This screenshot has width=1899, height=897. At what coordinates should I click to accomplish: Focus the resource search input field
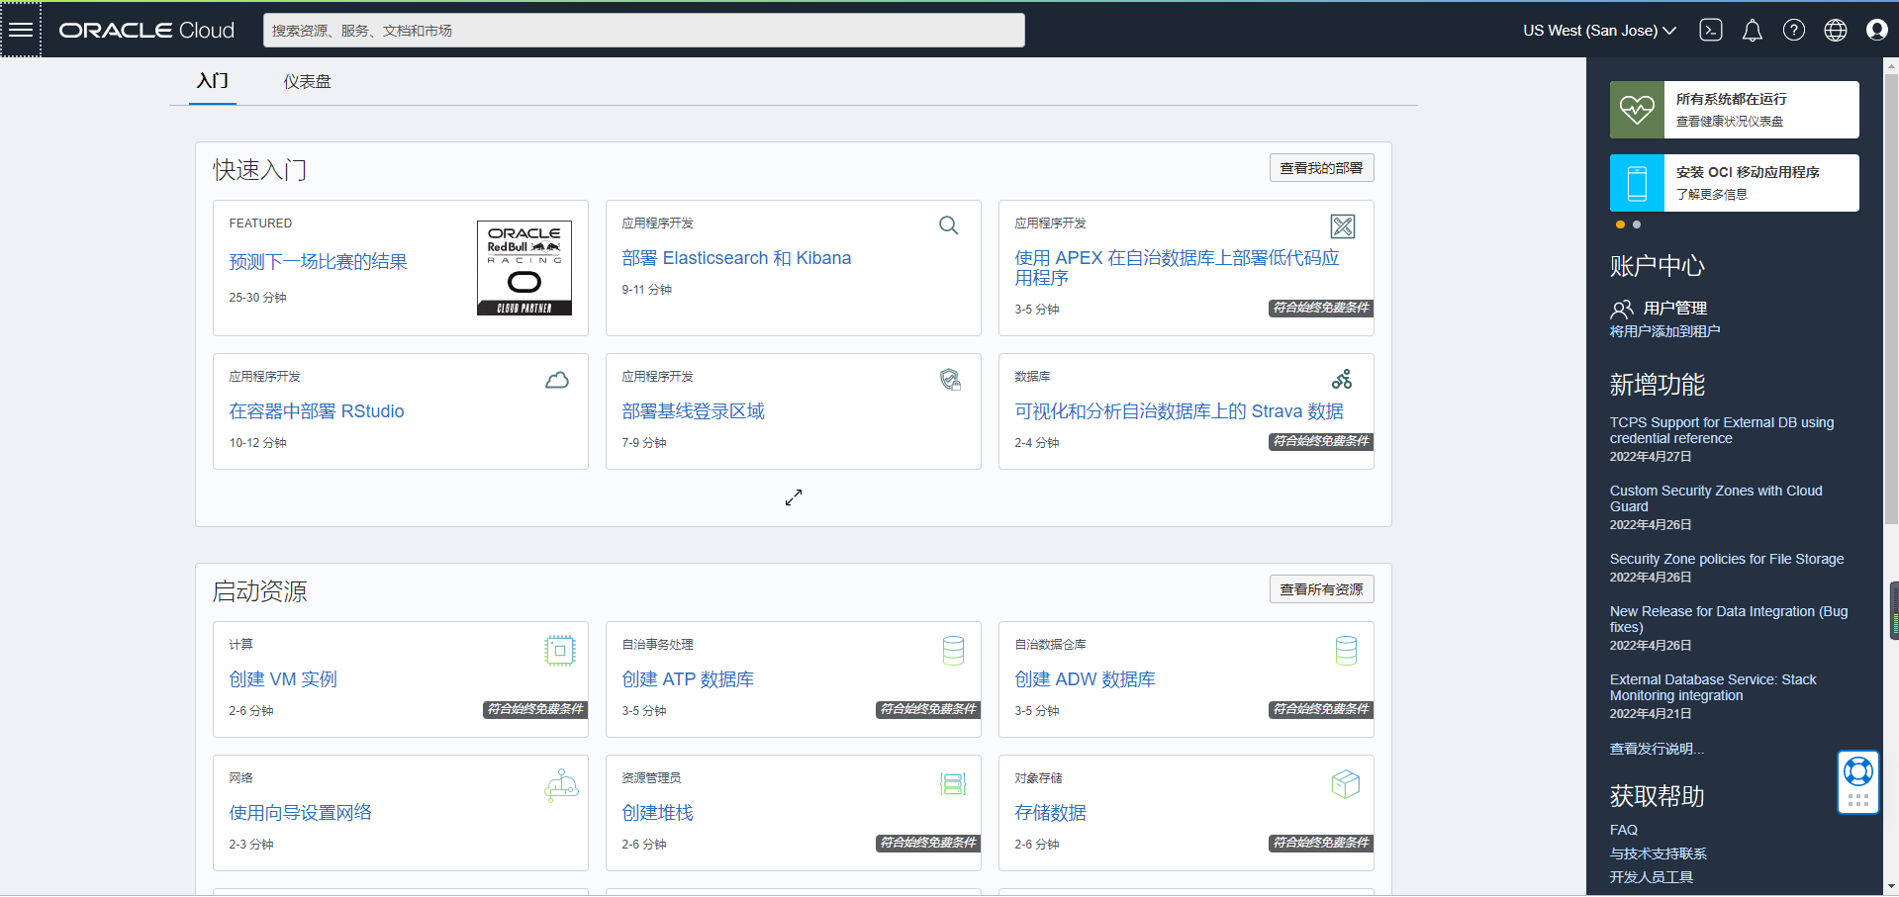click(644, 31)
